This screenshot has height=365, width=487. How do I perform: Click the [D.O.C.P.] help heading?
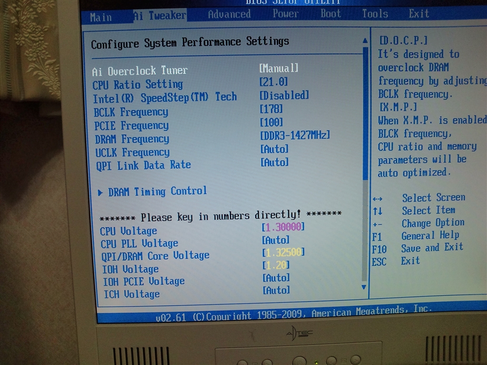403,40
